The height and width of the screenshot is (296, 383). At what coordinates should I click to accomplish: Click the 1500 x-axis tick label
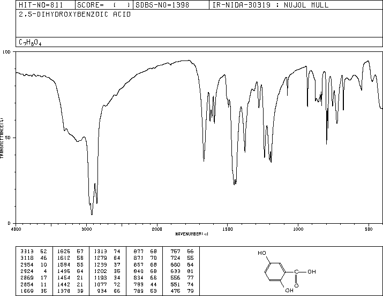pyautogui.click(x=228, y=229)
